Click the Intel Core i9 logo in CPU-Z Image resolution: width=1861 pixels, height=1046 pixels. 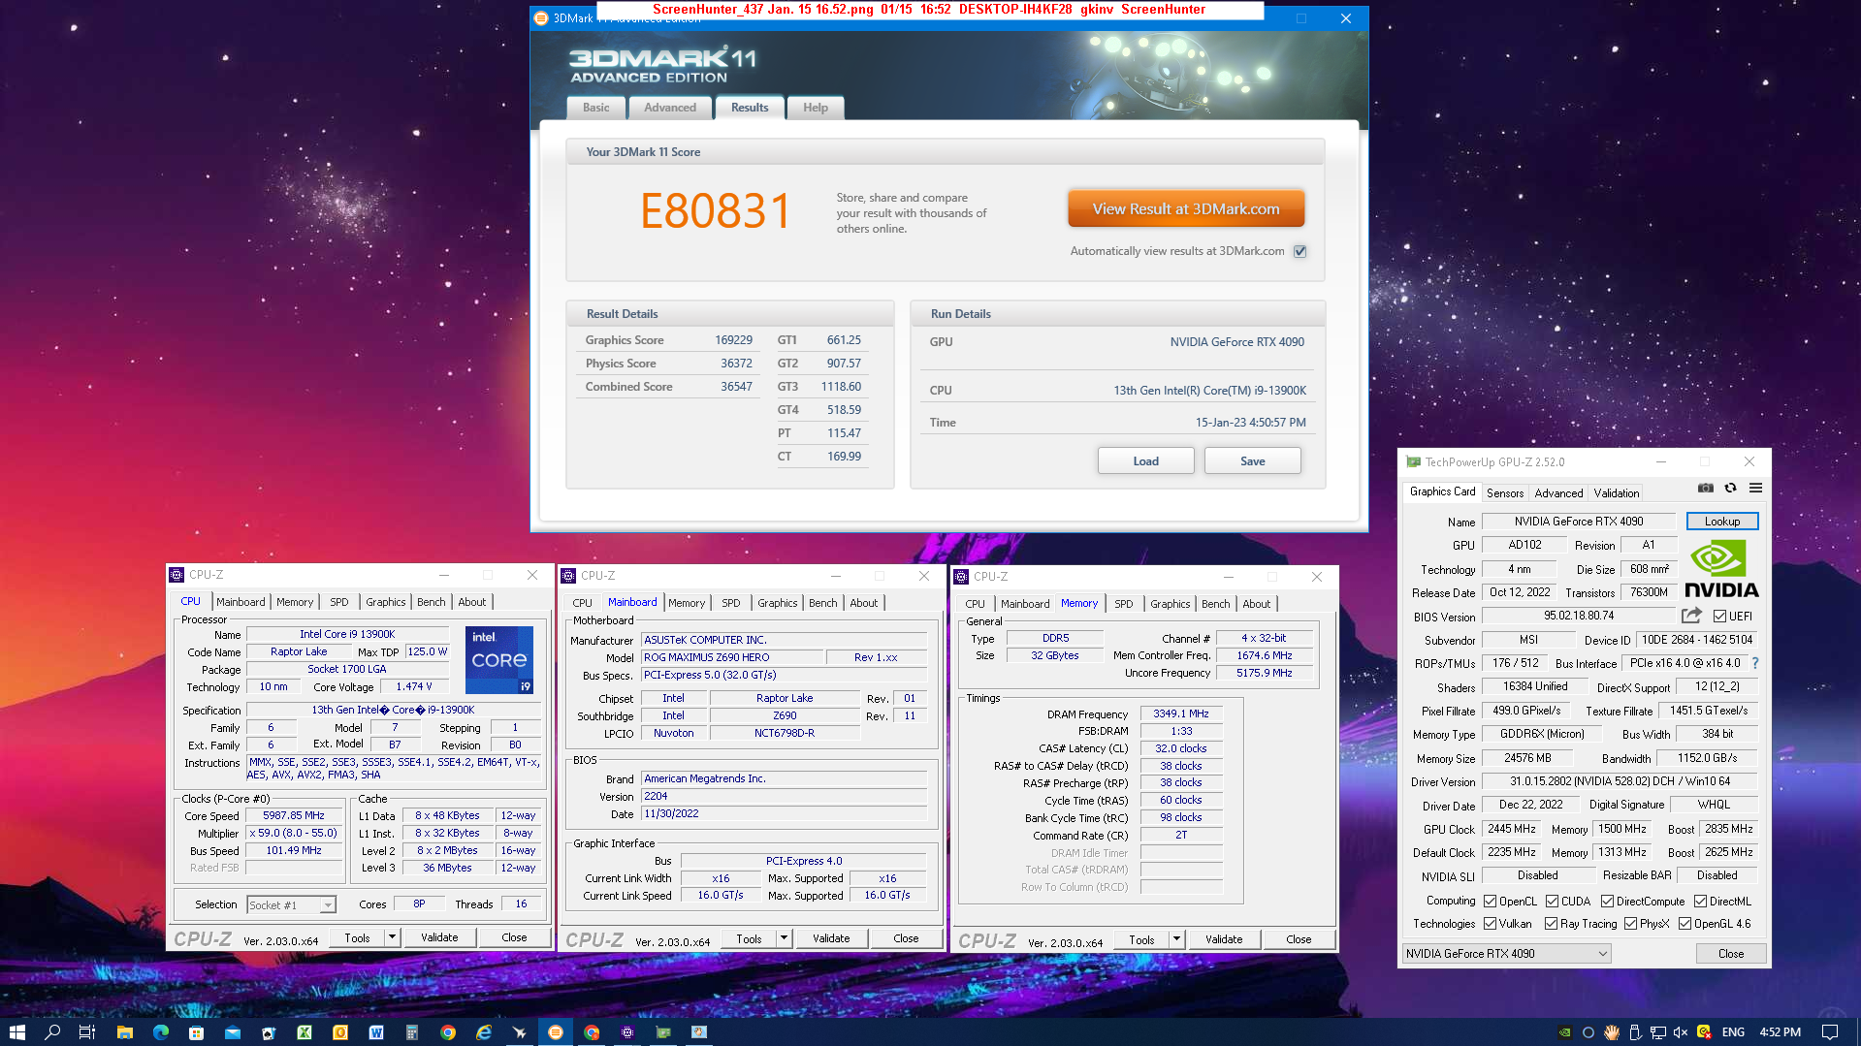click(499, 660)
